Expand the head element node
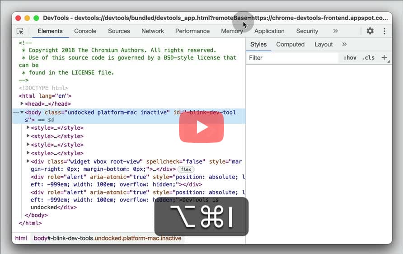403x254 pixels. (x=22, y=103)
